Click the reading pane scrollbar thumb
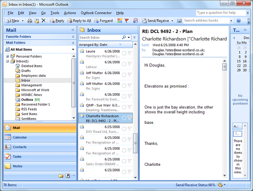Image resolution: width=253 pixels, height=191 pixels. point(225,67)
